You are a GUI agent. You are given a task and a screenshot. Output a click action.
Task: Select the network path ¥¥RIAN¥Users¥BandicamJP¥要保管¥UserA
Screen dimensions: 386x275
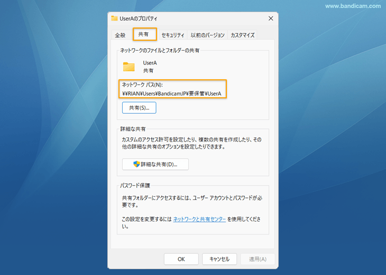tap(171, 94)
